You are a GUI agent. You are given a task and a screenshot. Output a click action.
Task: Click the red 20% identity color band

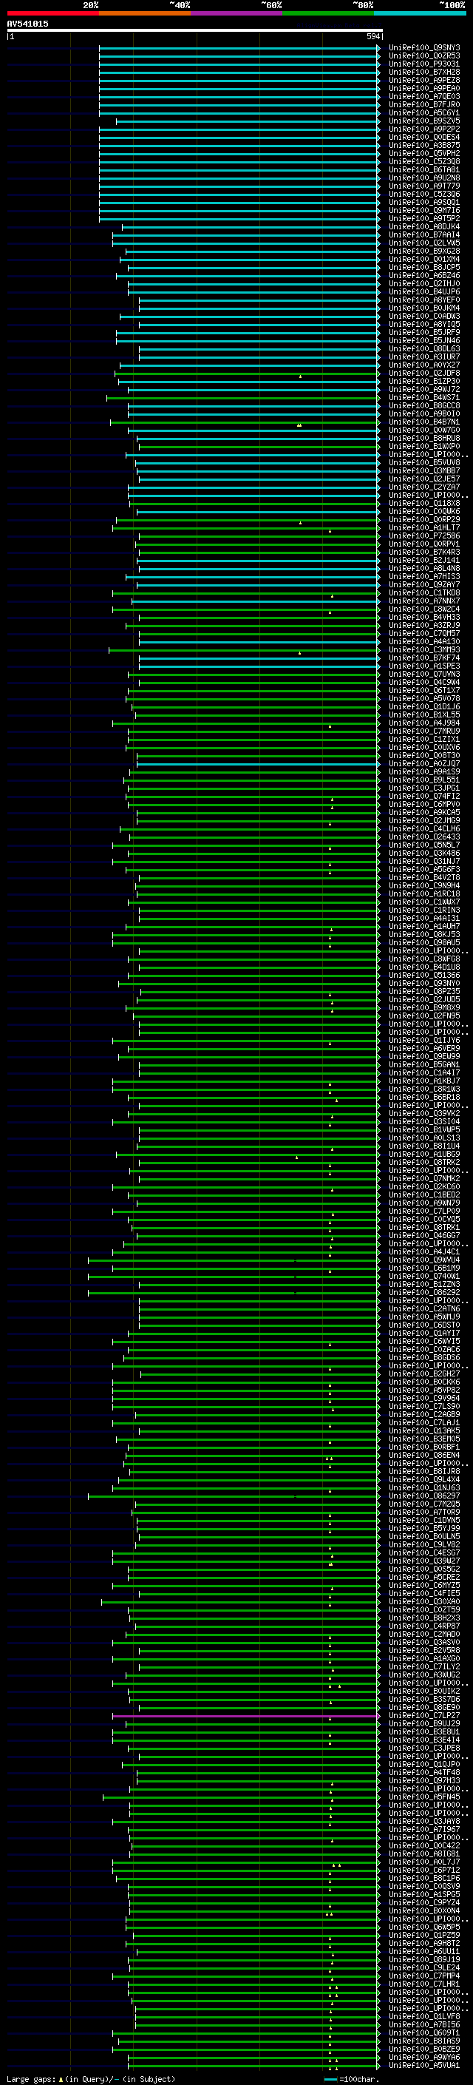[52, 13]
